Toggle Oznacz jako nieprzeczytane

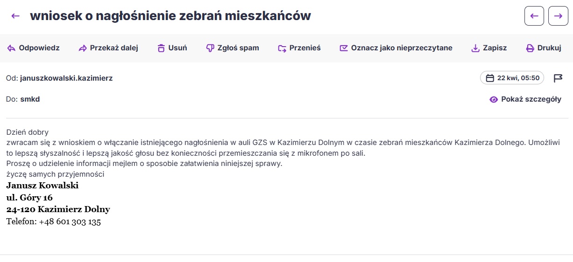pos(396,48)
